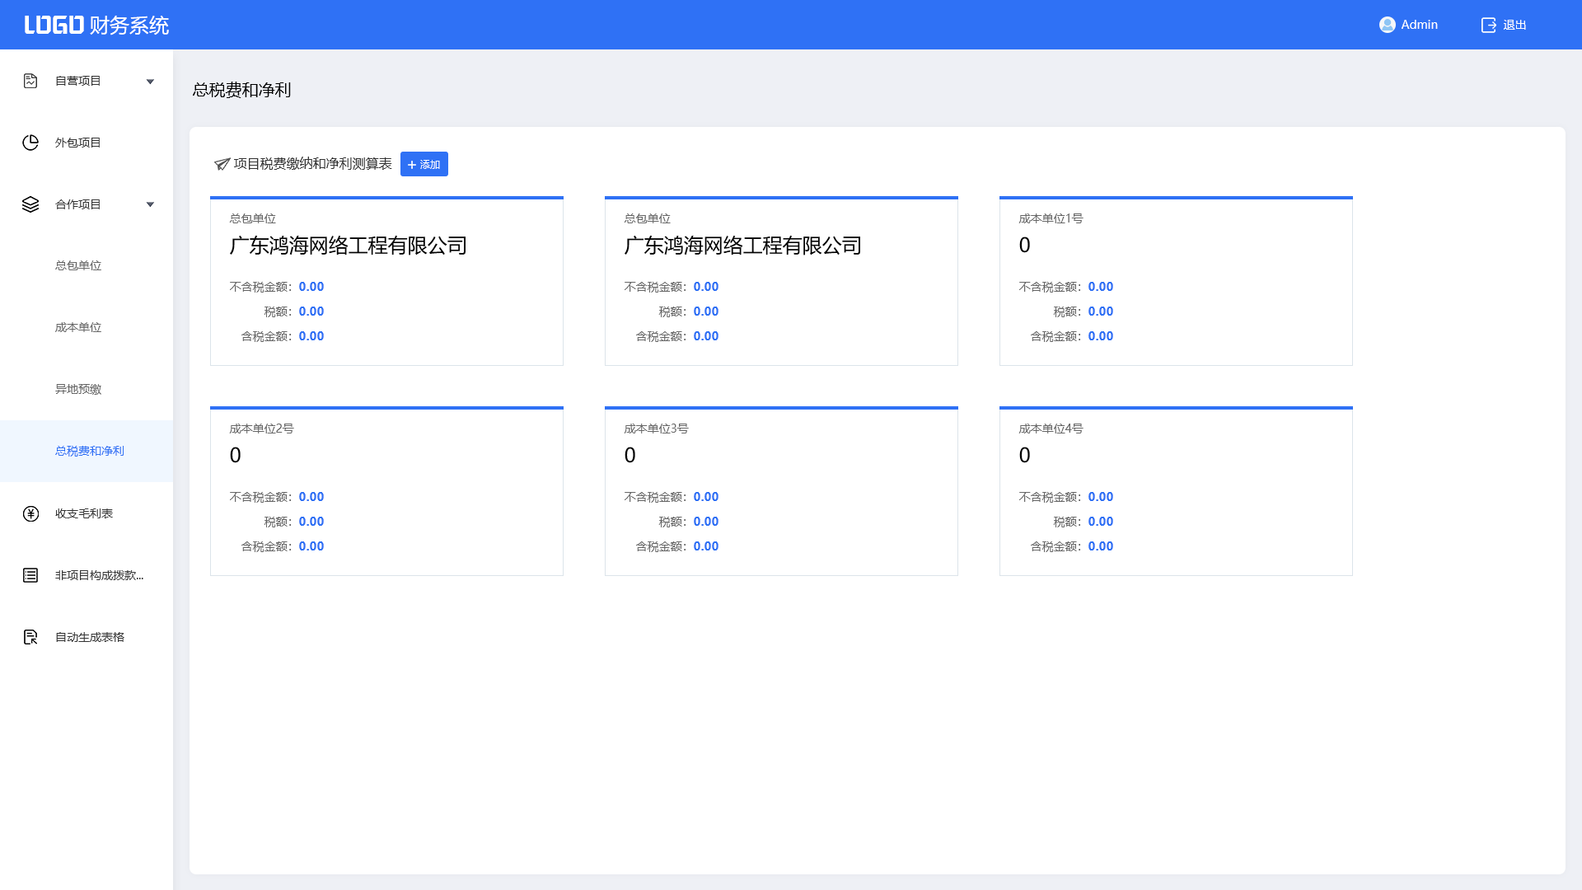
Task: Click the 退出 logout link
Action: [x=1514, y=25]
